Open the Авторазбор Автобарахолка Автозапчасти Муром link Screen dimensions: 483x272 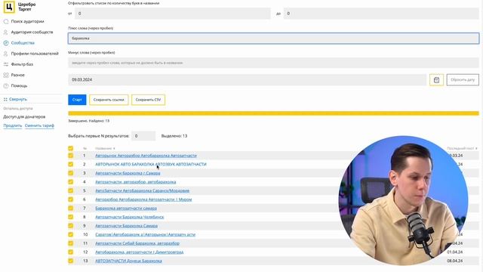click(143, 199)
